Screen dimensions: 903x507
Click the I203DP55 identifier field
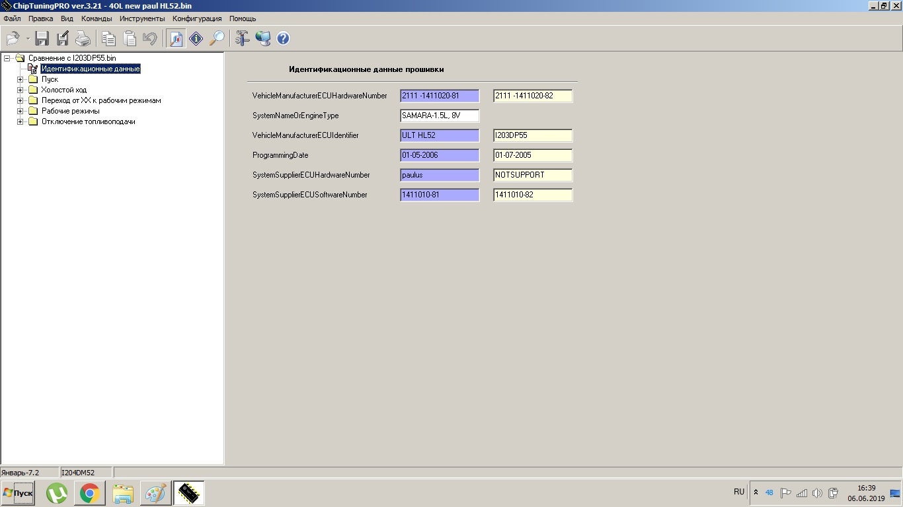533,135
